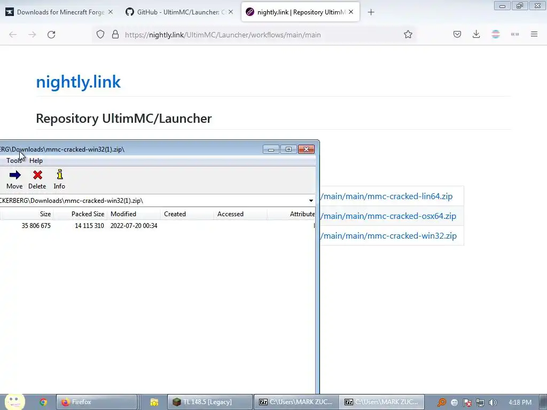The height and width of the screenshot is (410, 547).
Task: Close the GitHub UltimMC tab
Action: (231, 12)
